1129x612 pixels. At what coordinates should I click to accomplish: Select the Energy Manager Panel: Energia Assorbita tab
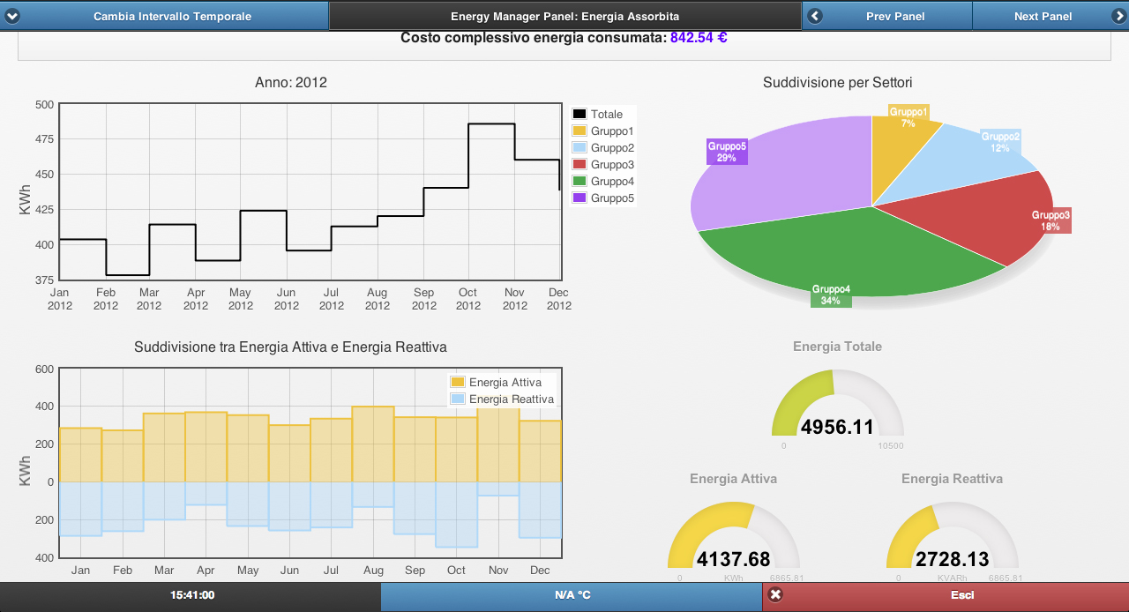click(x=564, y=16)
